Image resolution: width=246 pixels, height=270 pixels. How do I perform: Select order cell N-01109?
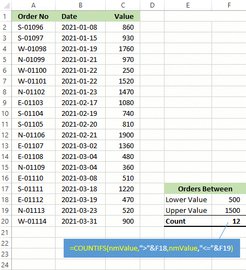point(33,167)
